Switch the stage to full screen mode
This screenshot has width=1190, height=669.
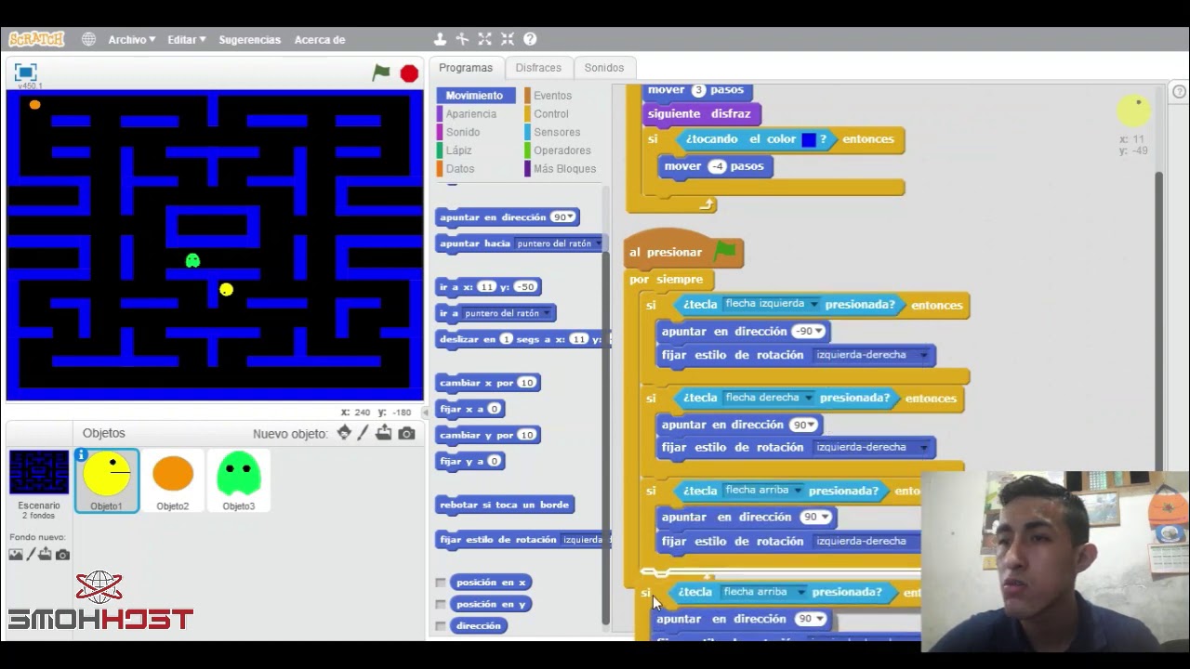tap(26, 72)
